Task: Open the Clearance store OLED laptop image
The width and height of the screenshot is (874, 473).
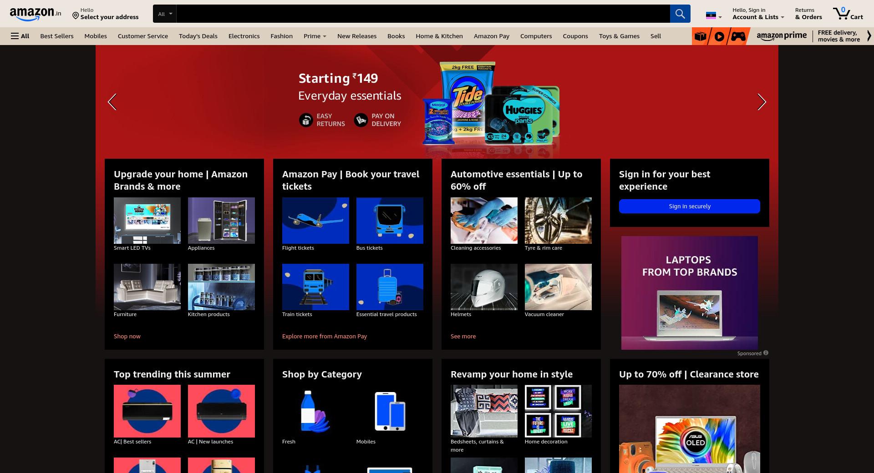Action: 690,429
